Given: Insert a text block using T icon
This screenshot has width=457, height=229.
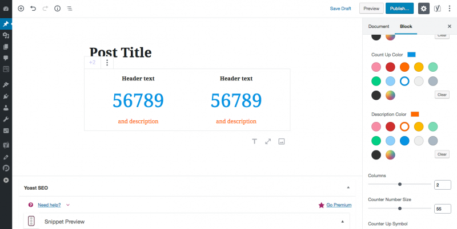Looking at the screenshot, I should [x=254, y=141].
